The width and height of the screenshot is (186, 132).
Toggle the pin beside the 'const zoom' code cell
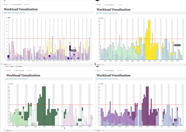tap(1, 64)
